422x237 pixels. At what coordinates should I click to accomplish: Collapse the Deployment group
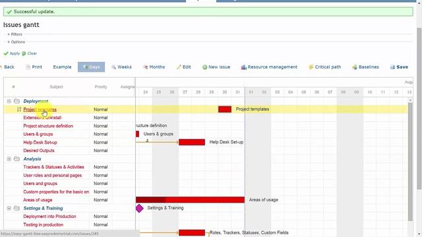pos(9,101)
